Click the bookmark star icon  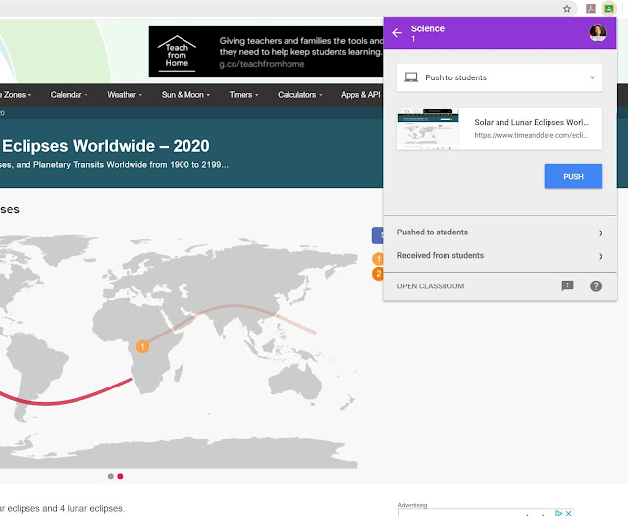pyautogui.click(x=567, y=9)
